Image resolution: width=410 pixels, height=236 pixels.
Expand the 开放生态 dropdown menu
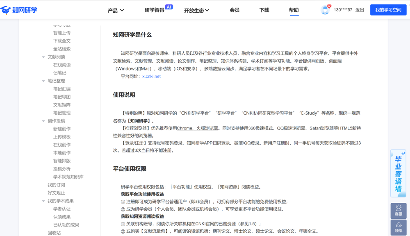196,11
